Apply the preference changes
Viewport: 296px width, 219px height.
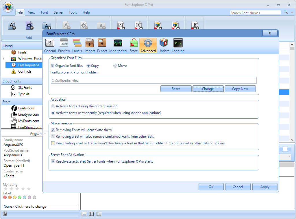pos(265,187)
